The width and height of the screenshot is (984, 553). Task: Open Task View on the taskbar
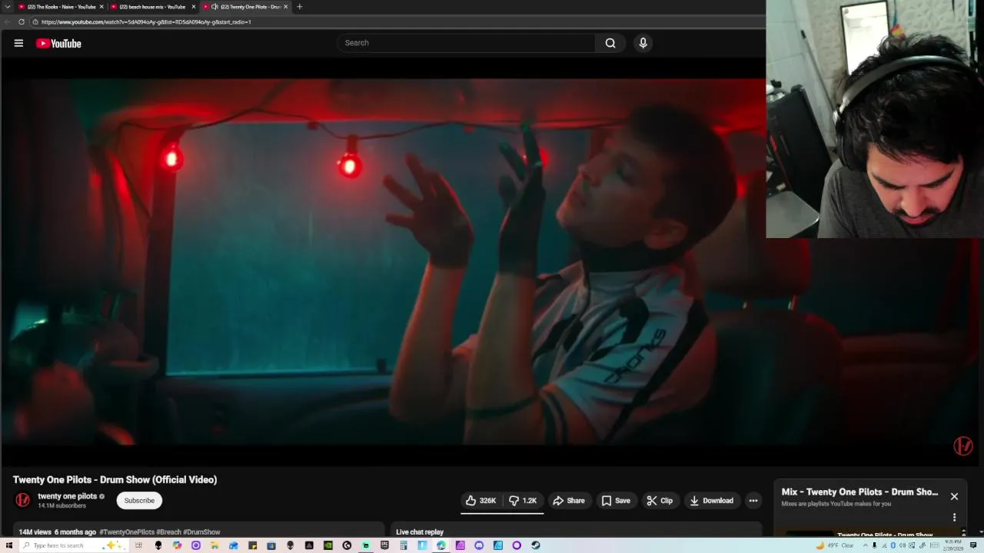pyautogui.click(x=138, y=545)
